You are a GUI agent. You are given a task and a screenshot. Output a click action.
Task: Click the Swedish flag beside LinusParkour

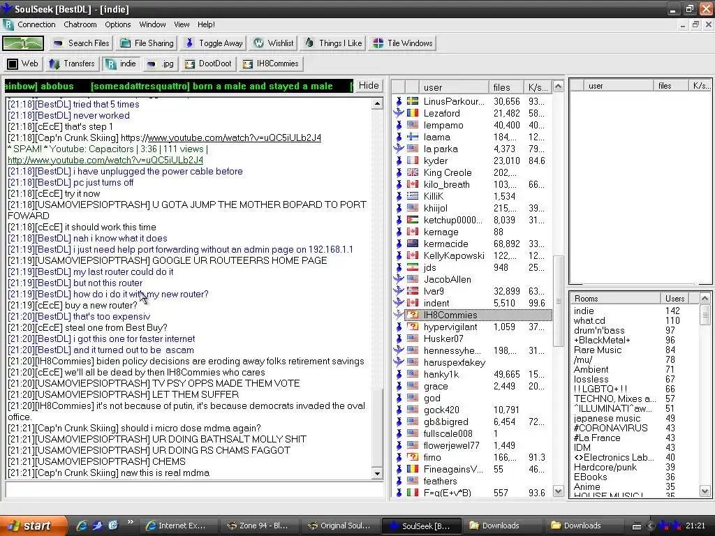tap(412, 101)
